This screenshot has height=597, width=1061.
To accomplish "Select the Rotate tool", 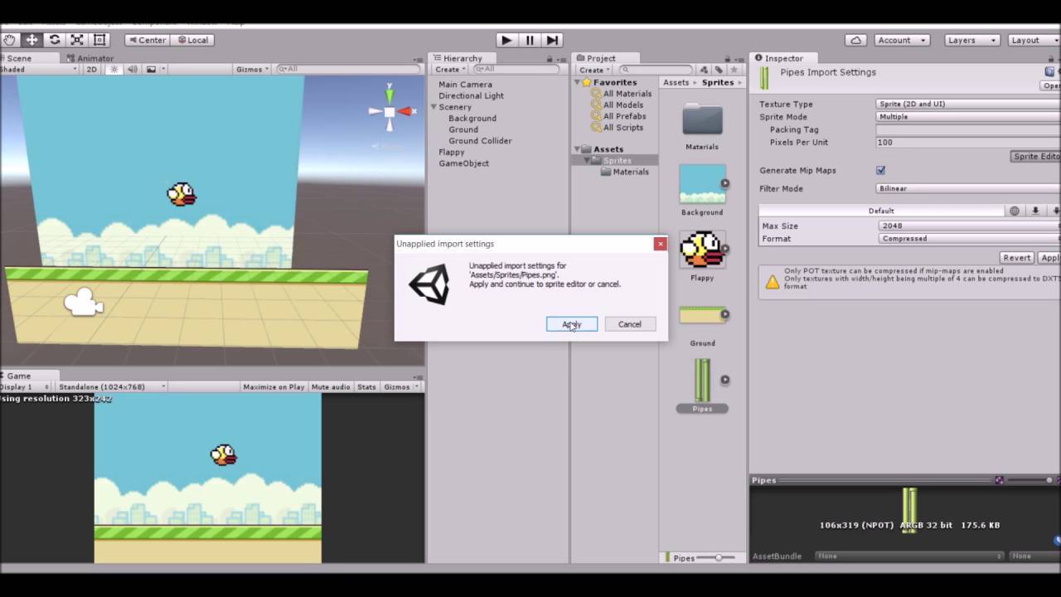I will 55,40.
